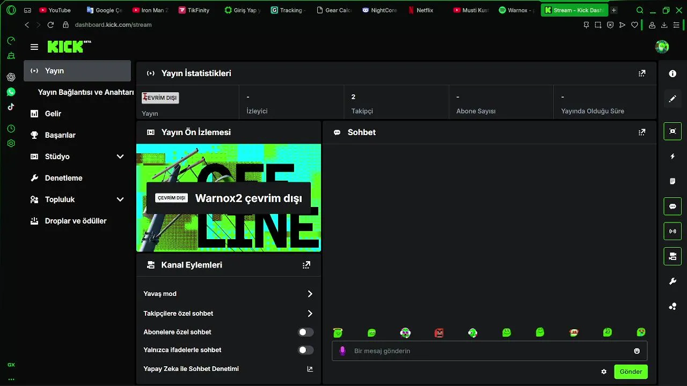Click the lightning bolt icon in right sidebar
Viewport: 687px width, 386px height.
(x=673, y=156)
